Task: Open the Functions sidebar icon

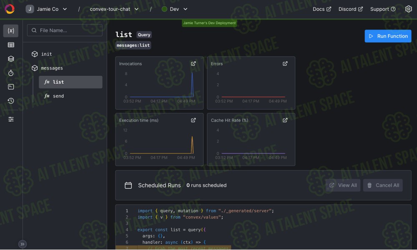Action: 11,30
